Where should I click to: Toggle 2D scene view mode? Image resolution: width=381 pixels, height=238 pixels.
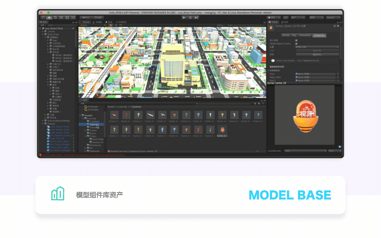click(105, 25)
